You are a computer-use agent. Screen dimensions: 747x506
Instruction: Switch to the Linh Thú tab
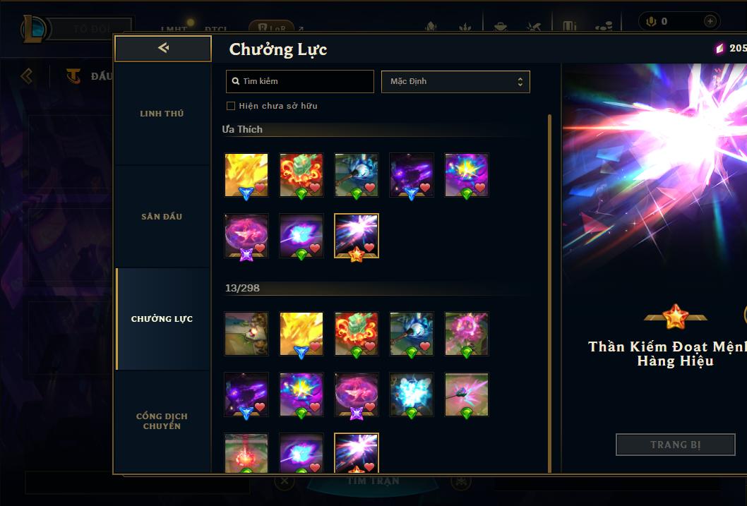tap(162, 114)
